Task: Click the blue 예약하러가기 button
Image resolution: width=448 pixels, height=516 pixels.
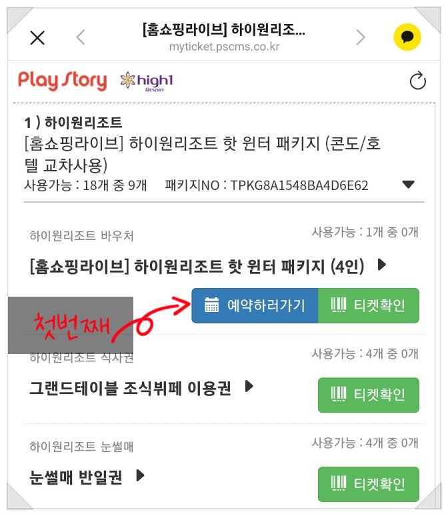Action: point(255,305)
